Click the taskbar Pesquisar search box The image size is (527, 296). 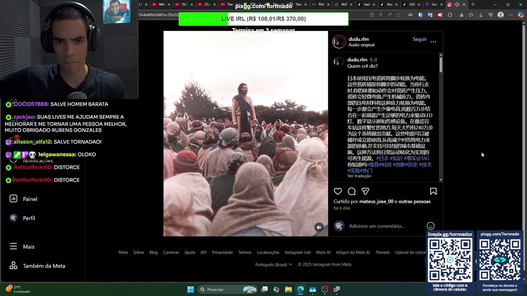[x=228, y=289]
